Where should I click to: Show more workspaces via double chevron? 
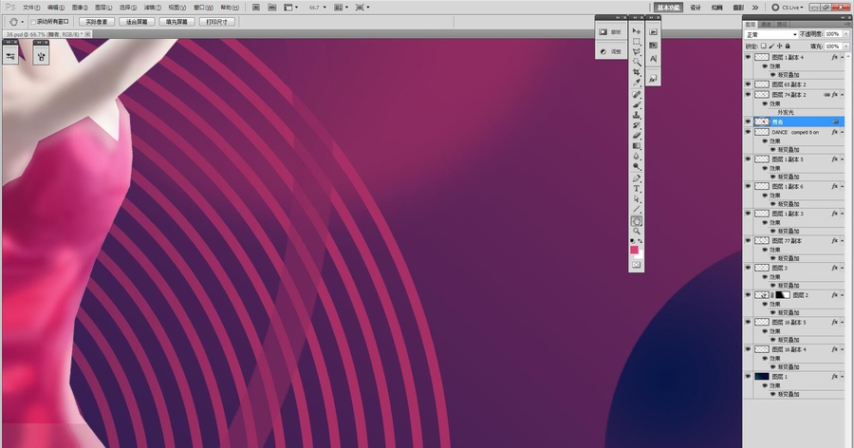[755, 8]
